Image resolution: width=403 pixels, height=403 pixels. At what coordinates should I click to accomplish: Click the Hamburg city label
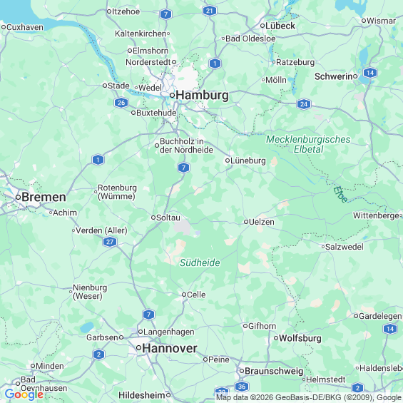click(202, 95)
